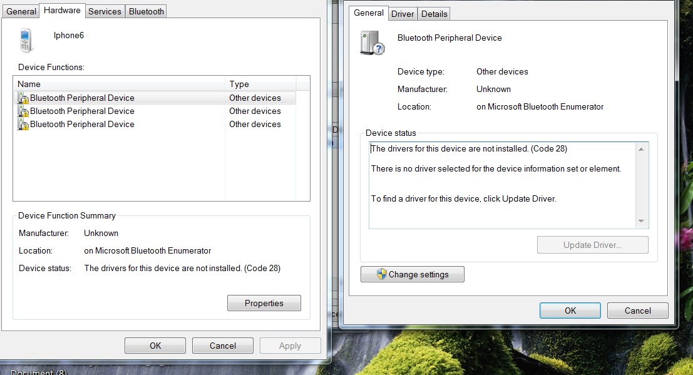Screen dimensions: 693x375
Task: Select the third Bluetooth Peripheral Device row
Action: pos(155,124)
